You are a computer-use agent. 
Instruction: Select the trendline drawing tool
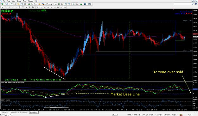(16, 7)
